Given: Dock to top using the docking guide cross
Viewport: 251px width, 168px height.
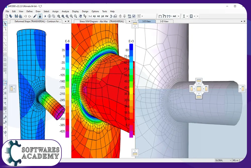Looking at the screenshot, I should click(x=199, y=81).
